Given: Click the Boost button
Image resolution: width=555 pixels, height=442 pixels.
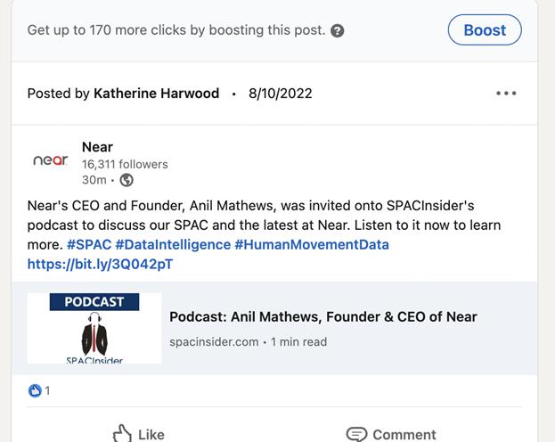Looking at the screenshot, I should coord(485,30).
